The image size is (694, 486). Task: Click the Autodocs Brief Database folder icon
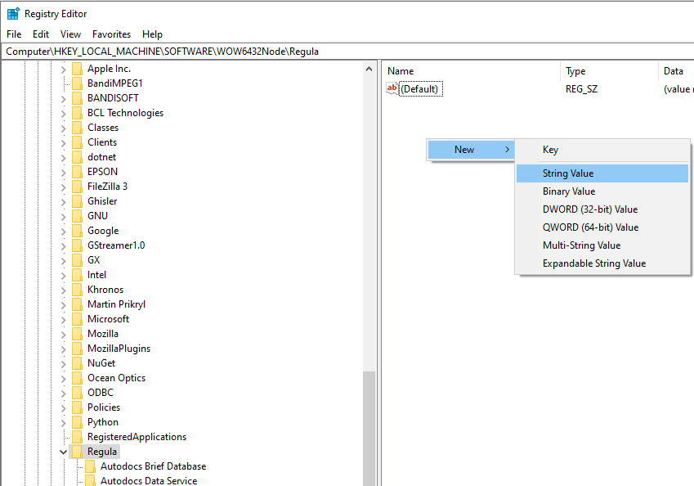tap(92, 466)
